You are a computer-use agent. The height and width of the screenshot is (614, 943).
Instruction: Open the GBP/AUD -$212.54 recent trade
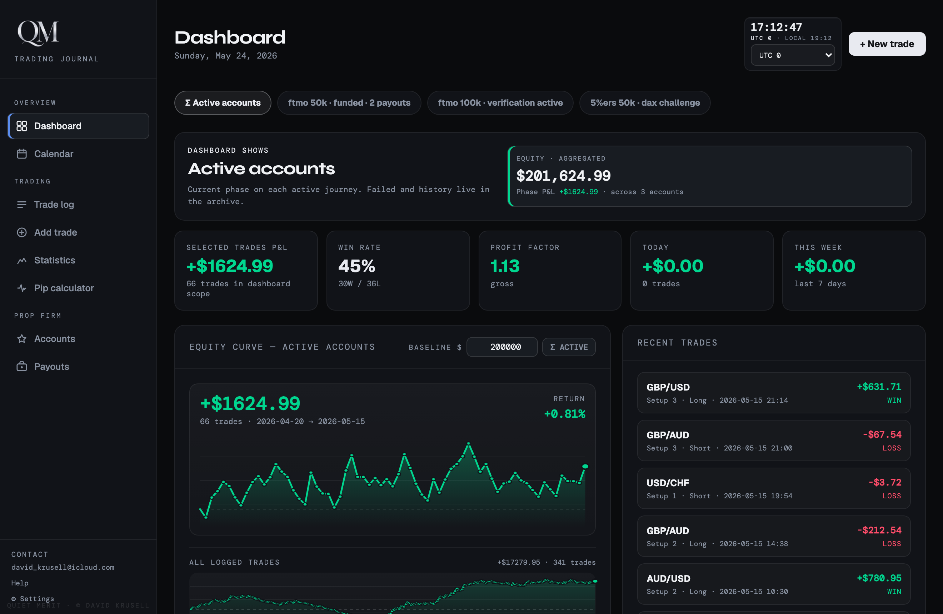pyautogui.click(x=773, y=537)
